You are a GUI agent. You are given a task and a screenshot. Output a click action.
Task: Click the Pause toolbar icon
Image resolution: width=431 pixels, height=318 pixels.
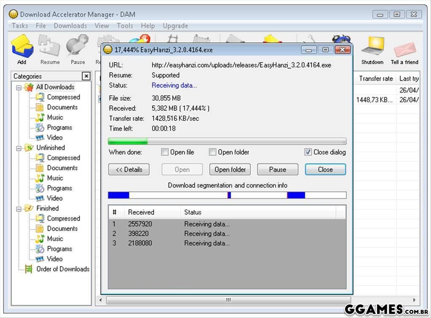pos(78,47)
